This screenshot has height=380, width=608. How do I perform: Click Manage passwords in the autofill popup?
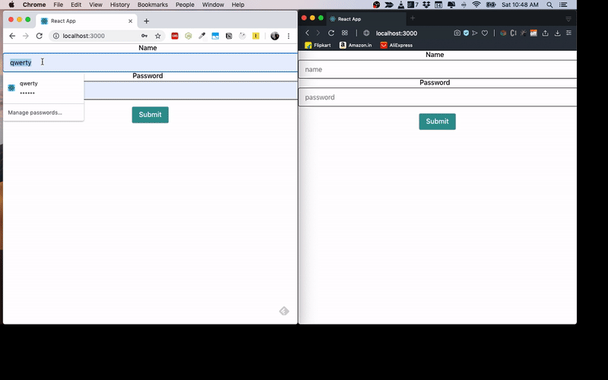35,112
